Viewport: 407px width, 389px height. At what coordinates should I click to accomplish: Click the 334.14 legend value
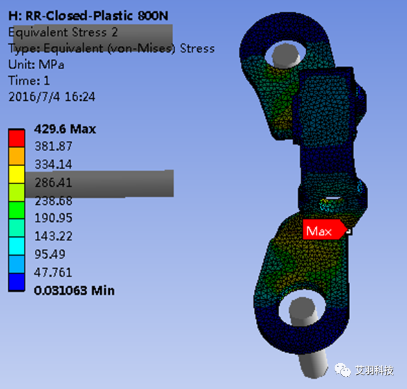click(54, 164)
